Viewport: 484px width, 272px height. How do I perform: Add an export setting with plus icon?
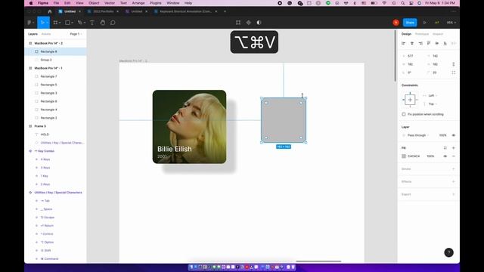454,194
